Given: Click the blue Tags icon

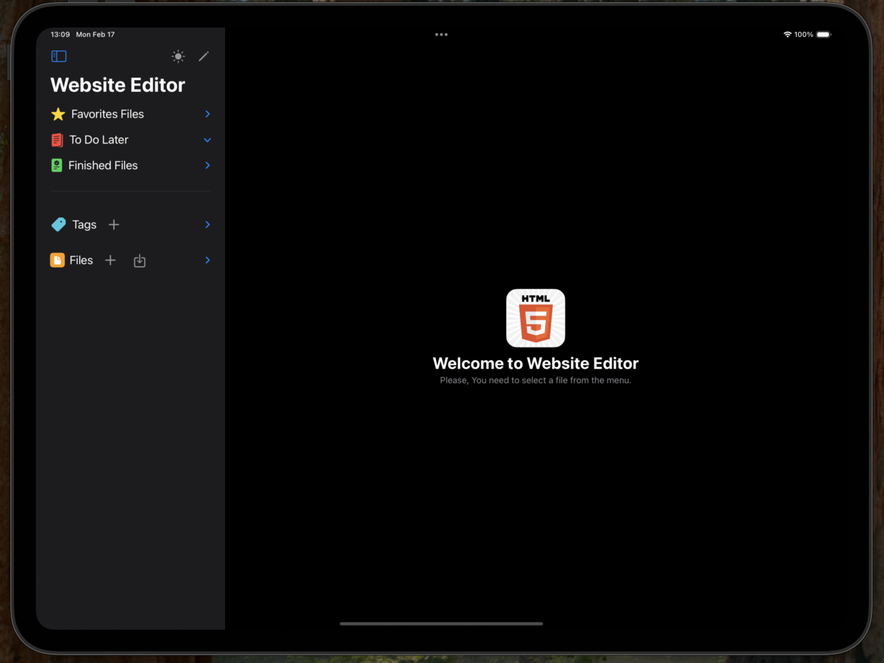Looking at the screenshot, I should pyautogui.click(x=59, y=224).
